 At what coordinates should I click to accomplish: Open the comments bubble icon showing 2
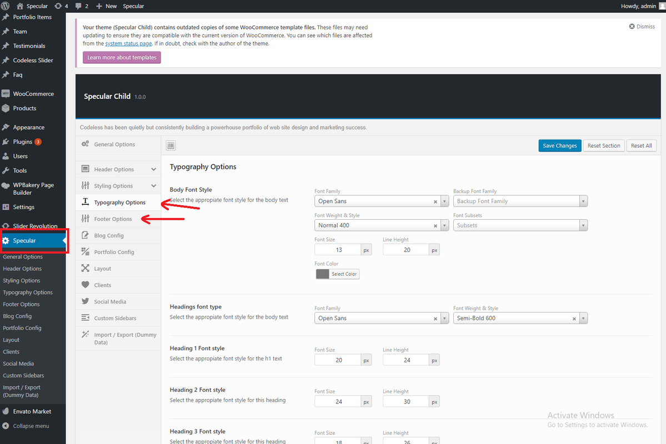78,6
